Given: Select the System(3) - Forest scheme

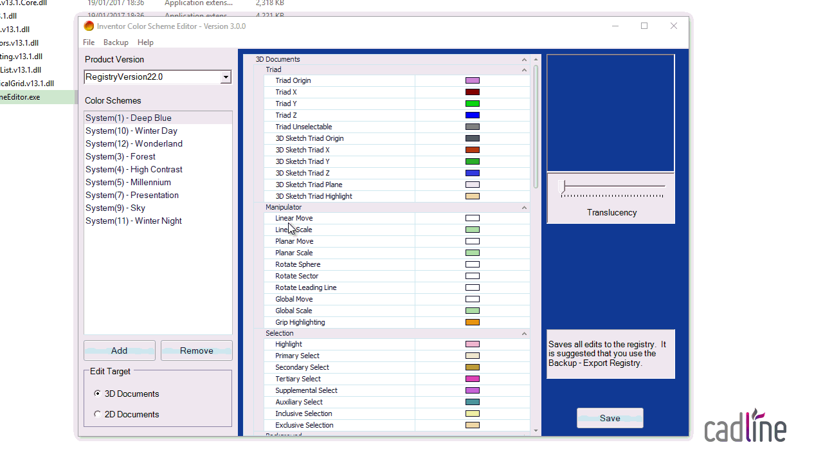Looking at the screenshot, I should tap(158, 156).
